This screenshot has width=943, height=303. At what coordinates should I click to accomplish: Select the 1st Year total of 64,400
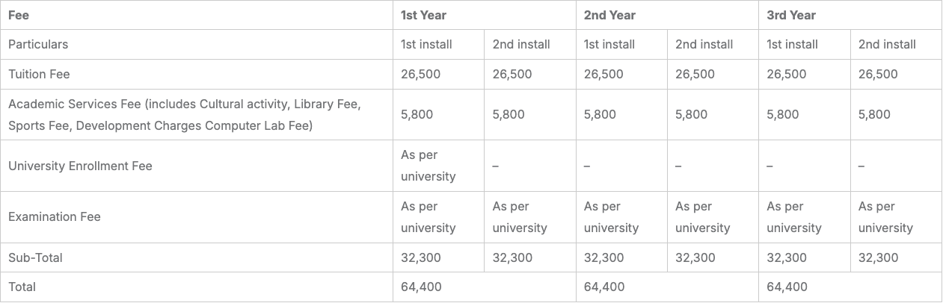tap(421, 287)
